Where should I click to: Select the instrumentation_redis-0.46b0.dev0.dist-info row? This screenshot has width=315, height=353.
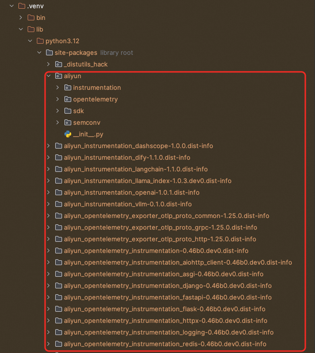[x=165, y=344]
